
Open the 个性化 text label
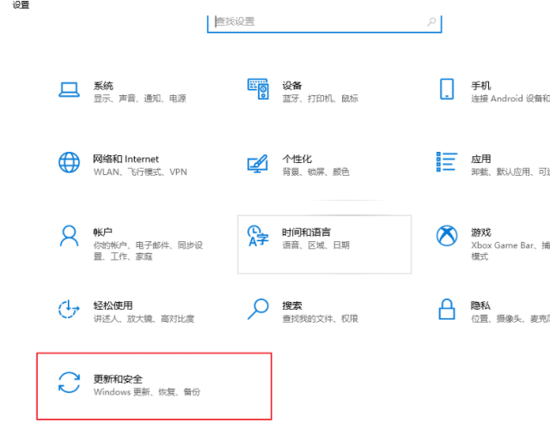pyautogui.click(x=296, y=159)
